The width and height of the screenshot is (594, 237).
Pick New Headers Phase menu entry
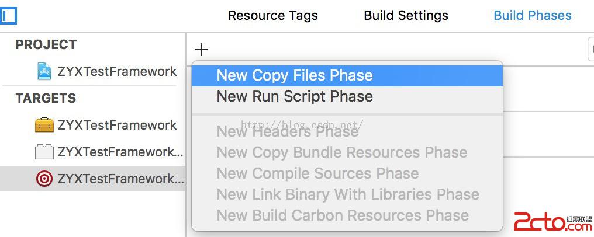point(287,131)
